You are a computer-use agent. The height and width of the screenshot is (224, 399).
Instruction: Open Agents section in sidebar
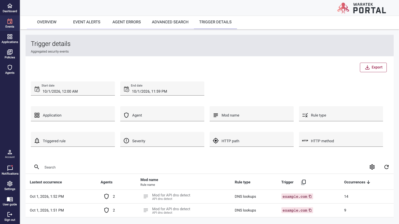[10, 70]
